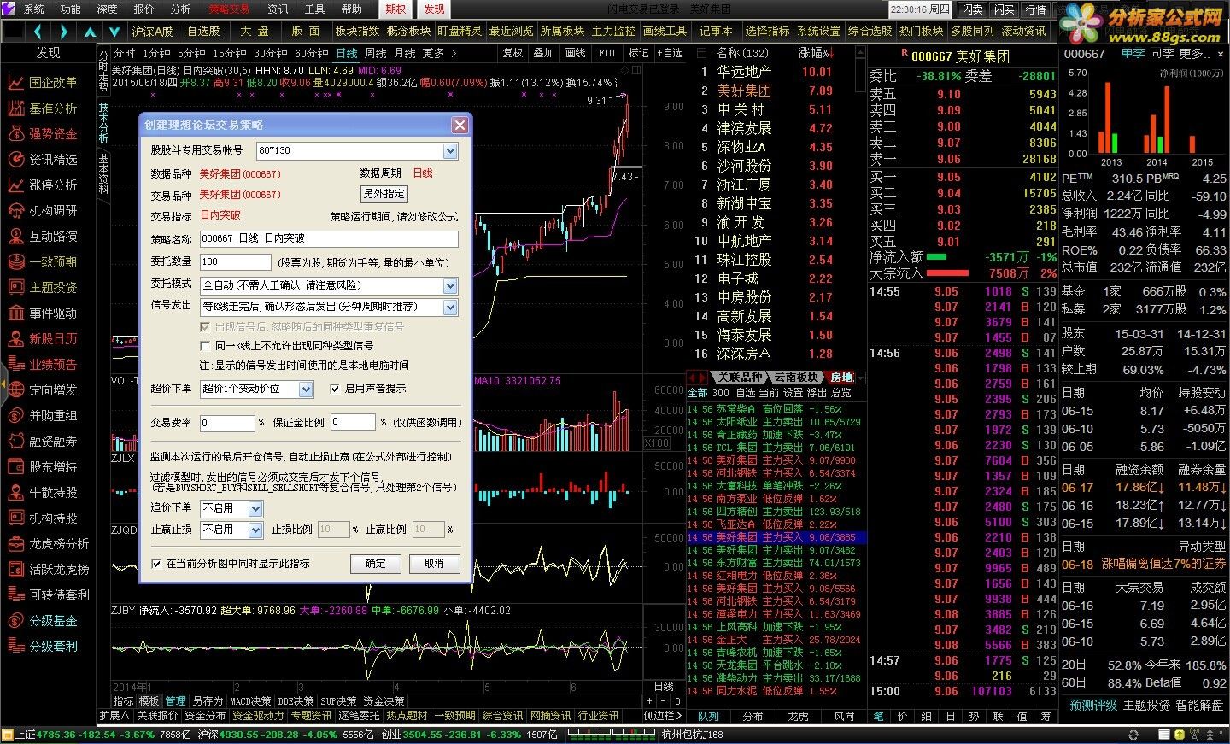Click 闪买 button at top
Viewport: 1230px width, 744px height.
(x=1004, y=9)
